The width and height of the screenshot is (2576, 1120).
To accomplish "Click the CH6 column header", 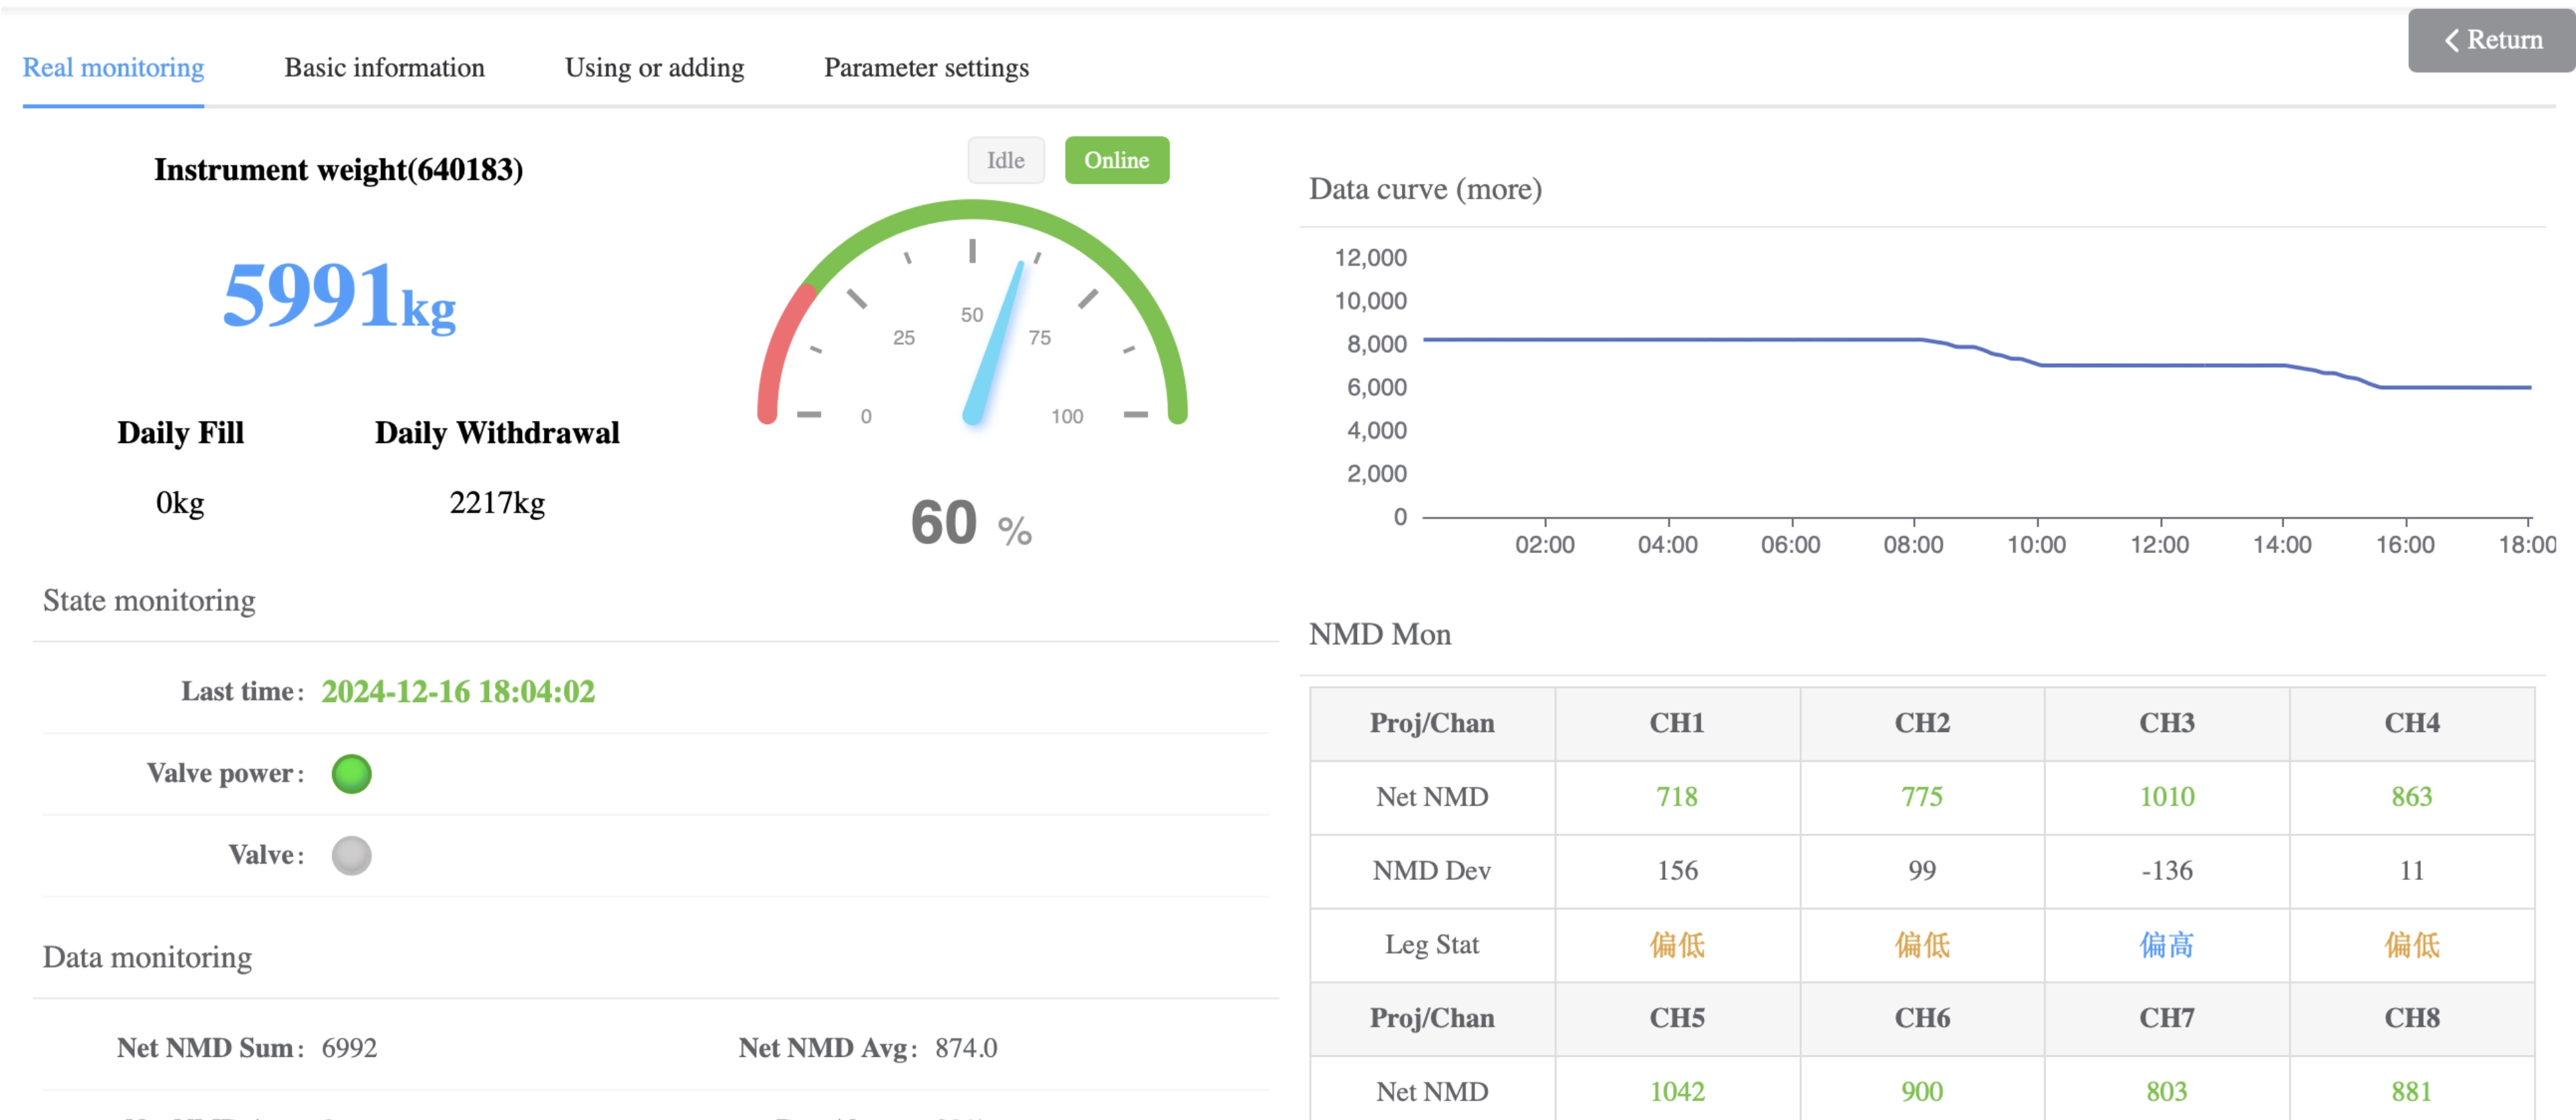I will [1922, 1017].
